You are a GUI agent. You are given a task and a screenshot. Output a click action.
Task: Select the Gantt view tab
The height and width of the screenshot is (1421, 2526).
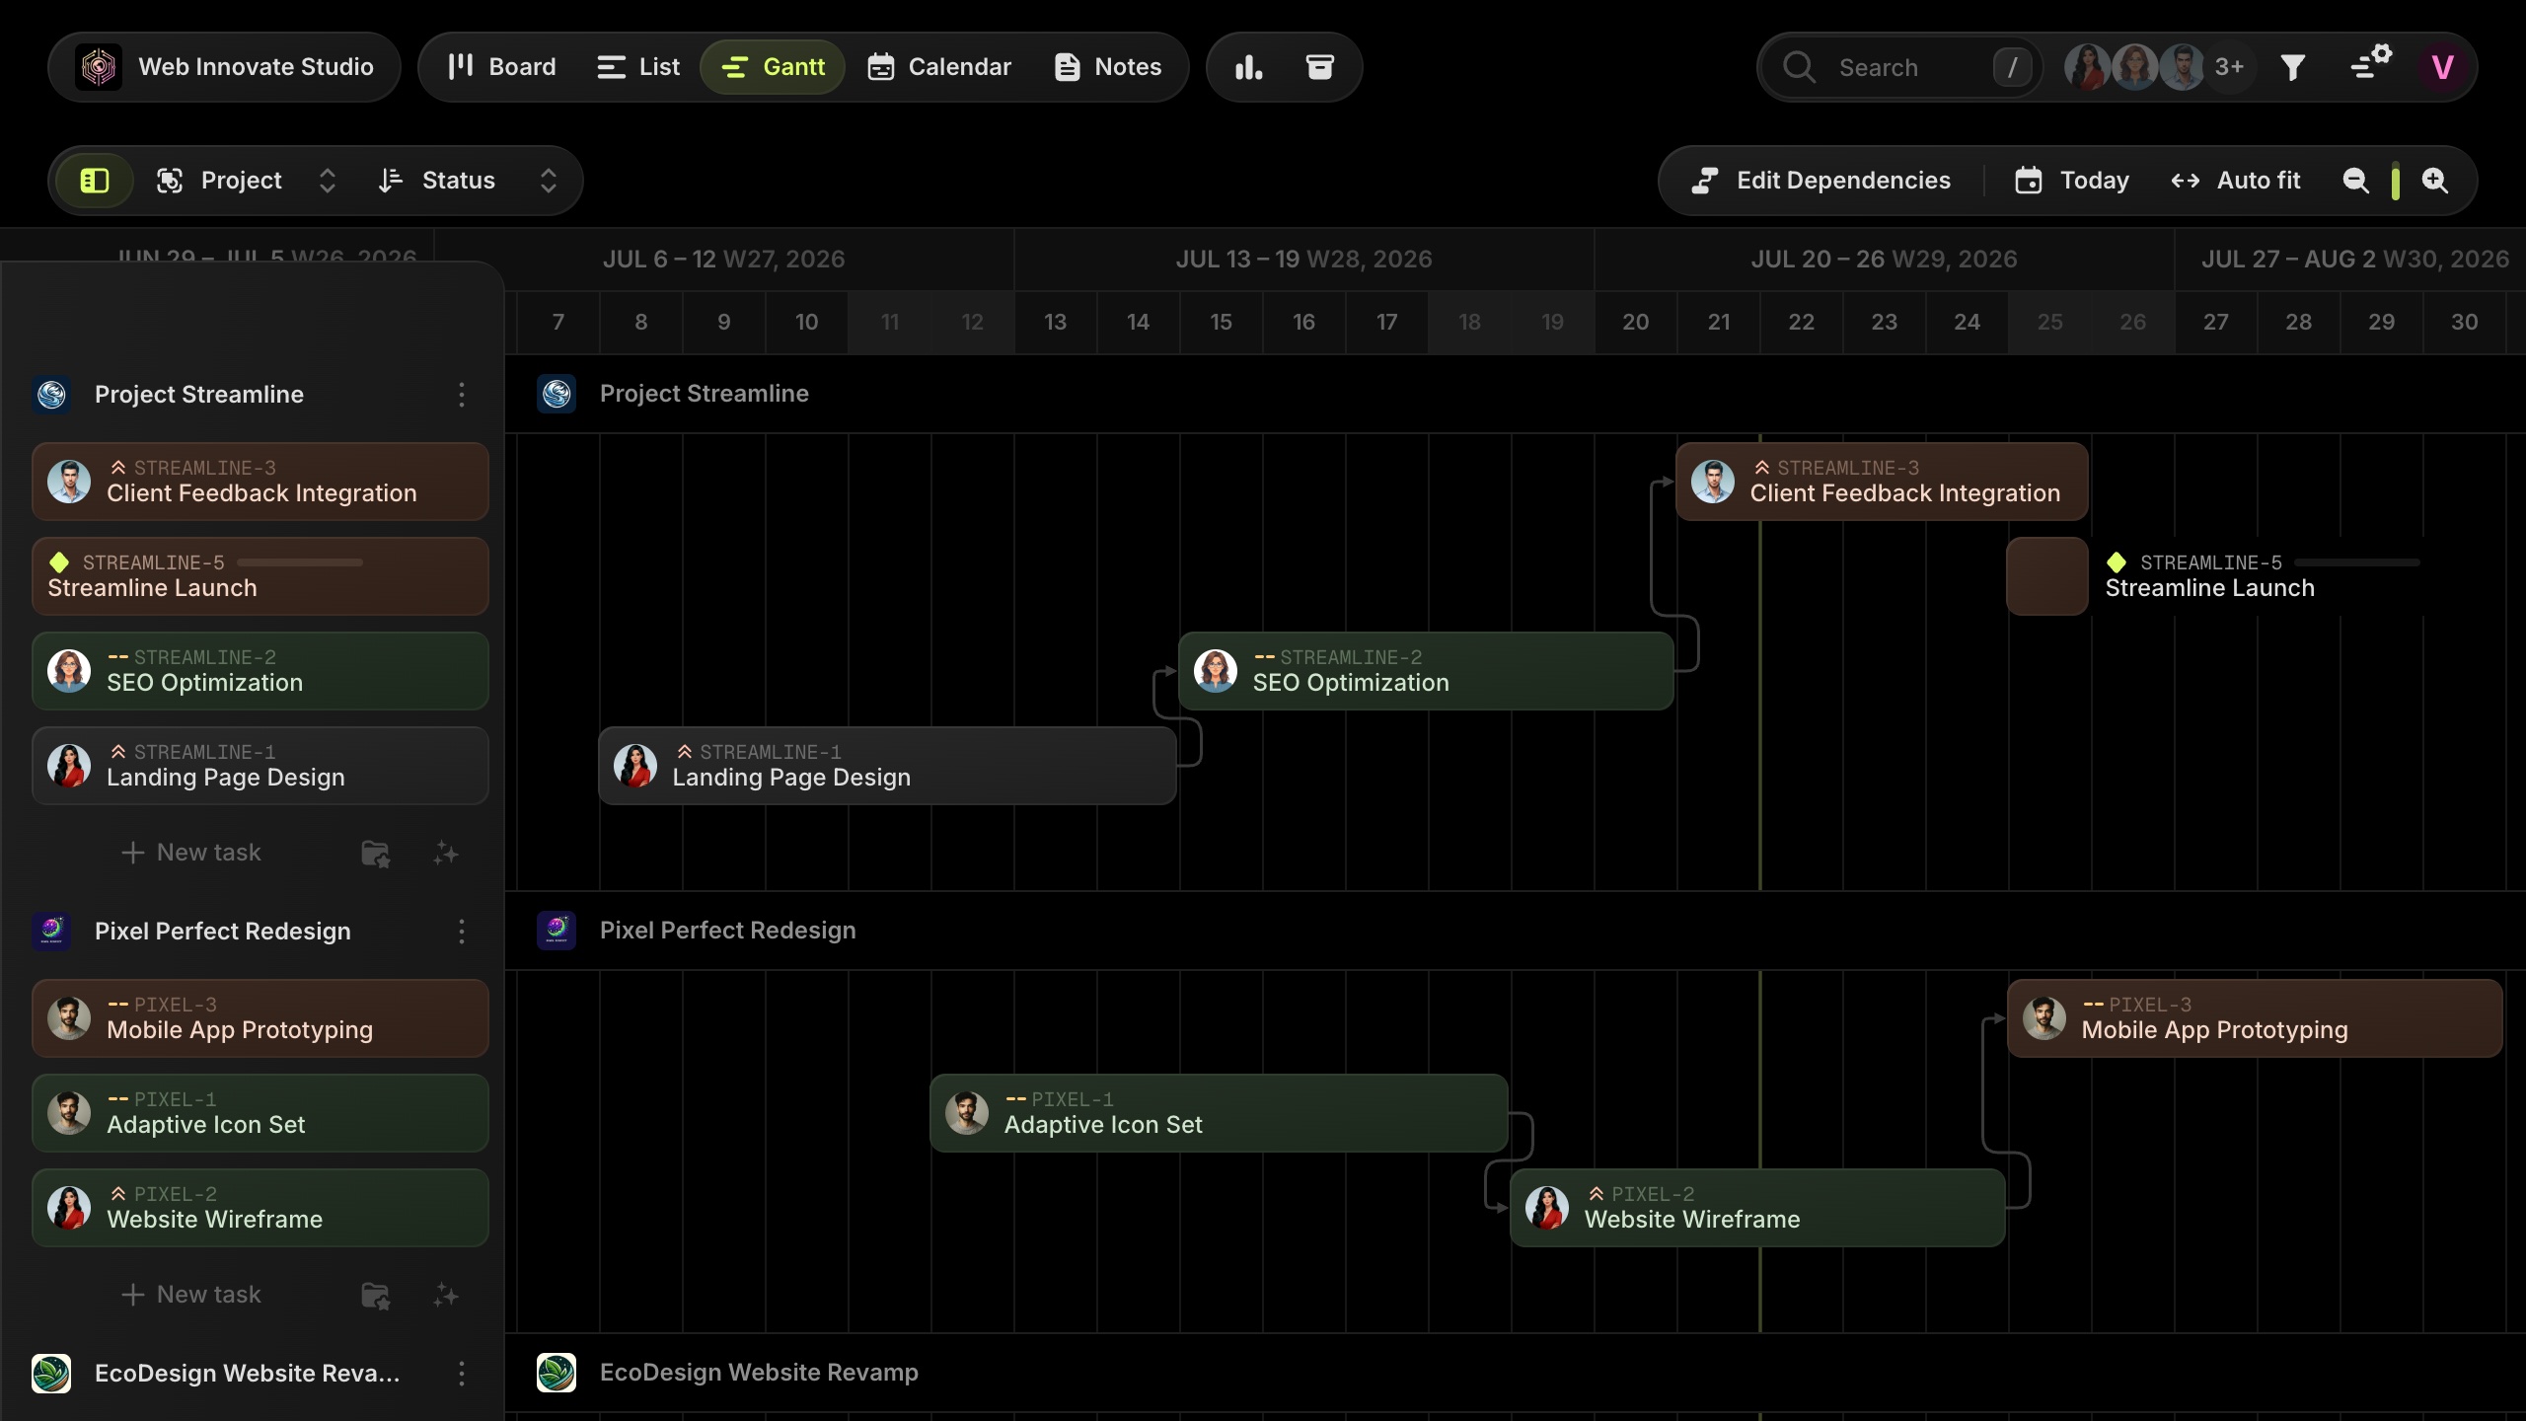coord(773,67)
